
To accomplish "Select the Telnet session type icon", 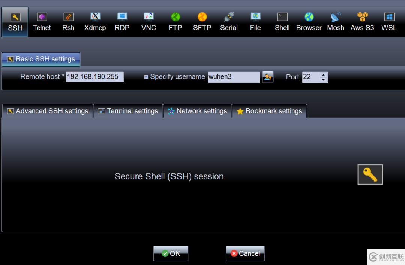I will (42, 22).
